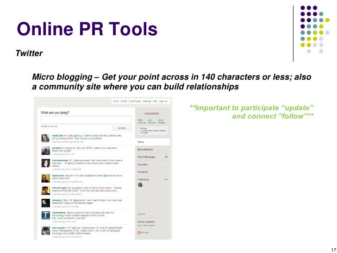Click the mediahatch profile name in sidebar
Screen dimensions: 337x253
click(152, 114)
